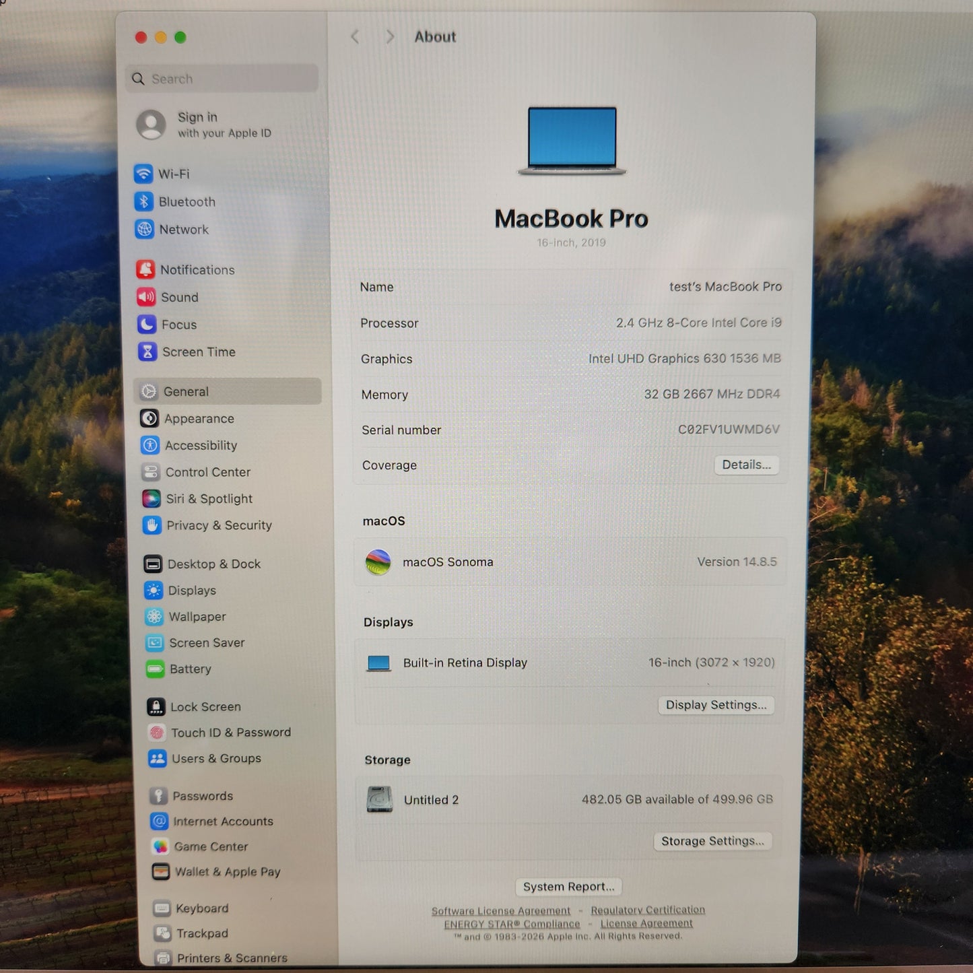
Task: Click the MacBook Pro laptop image
Action: coord(572,140)
